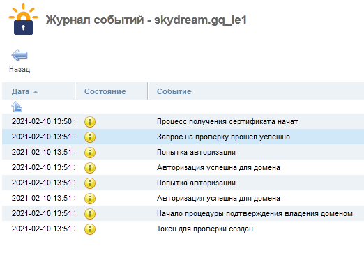Click date cell of Токен для проверки создан row
This screenshot has height=269, width=364.
pos(43,229)
